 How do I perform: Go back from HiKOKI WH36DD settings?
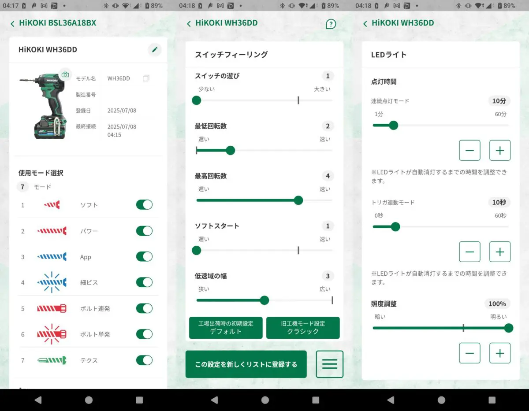188,23
